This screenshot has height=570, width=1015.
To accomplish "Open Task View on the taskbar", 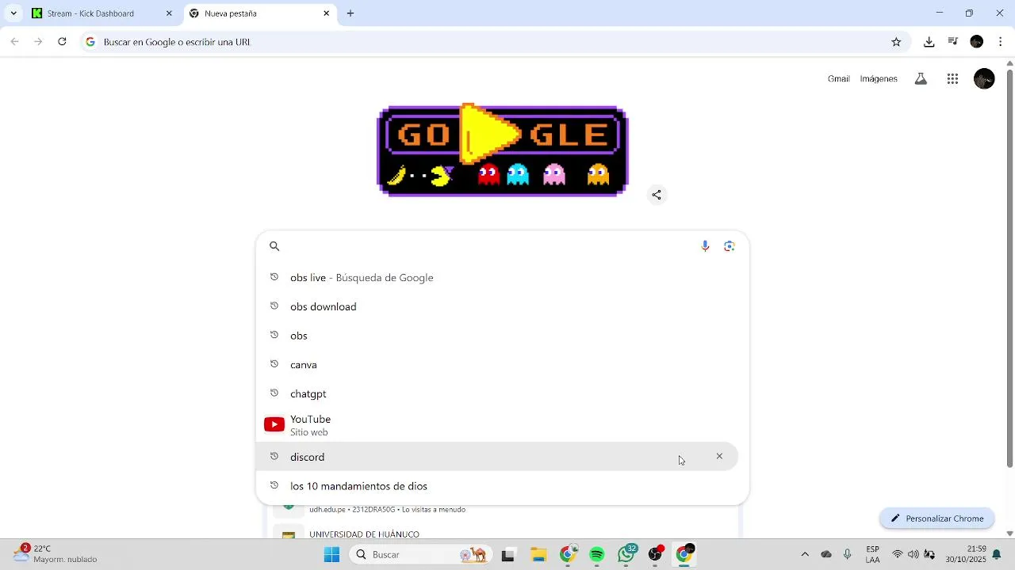I will click(x=508, y=555).
